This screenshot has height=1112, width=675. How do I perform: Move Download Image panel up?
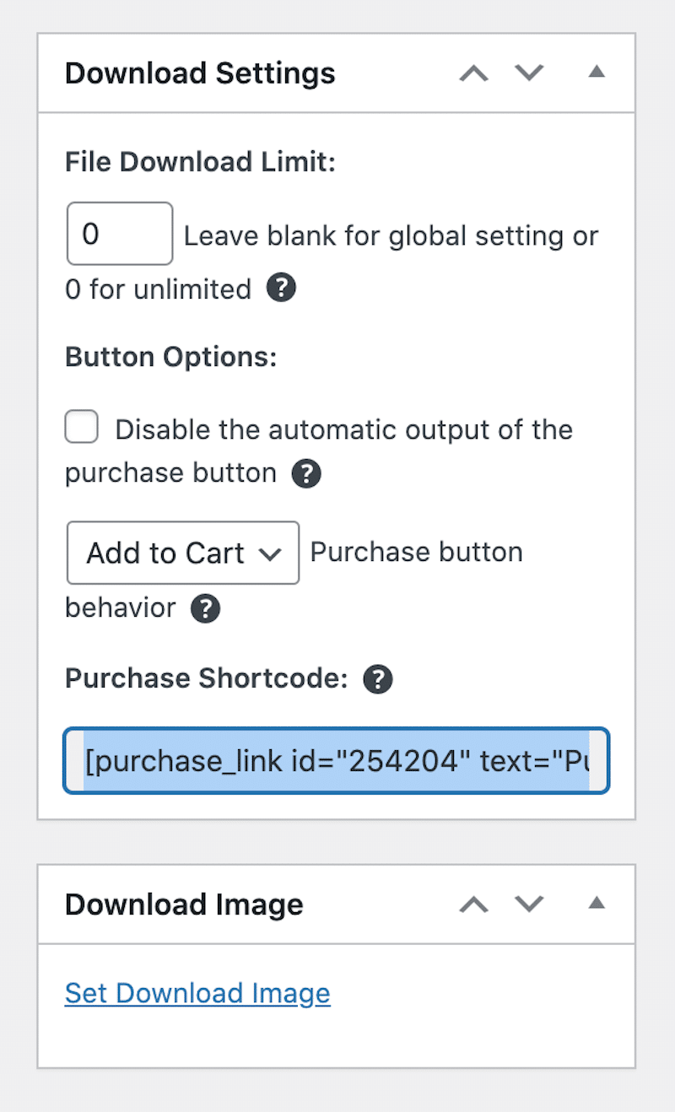coord(474,904)
